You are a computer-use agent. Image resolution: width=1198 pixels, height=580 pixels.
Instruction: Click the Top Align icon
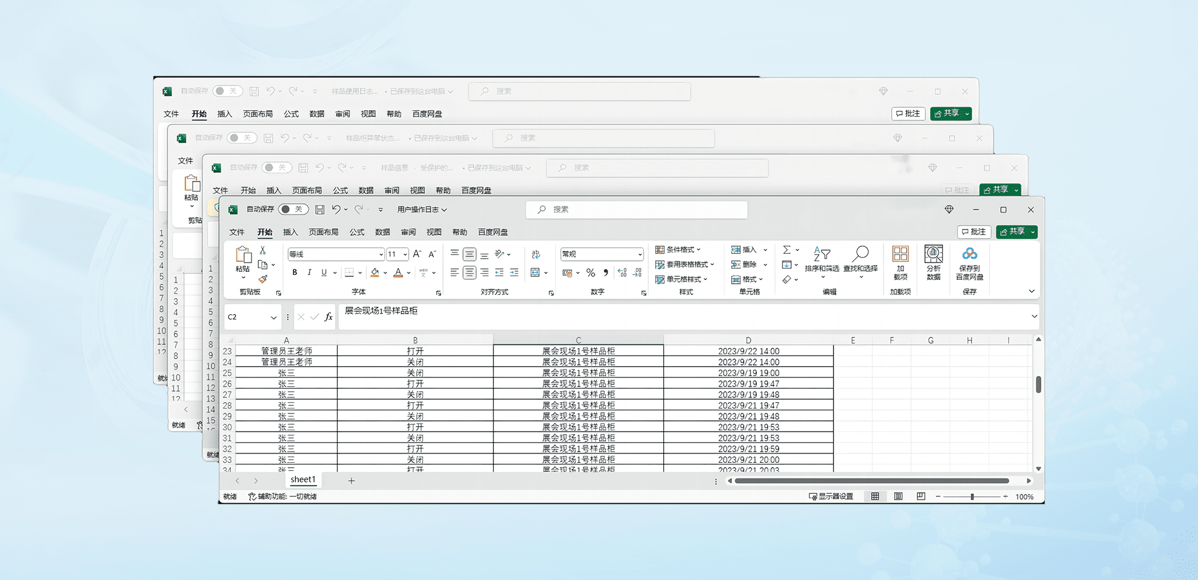454,254
